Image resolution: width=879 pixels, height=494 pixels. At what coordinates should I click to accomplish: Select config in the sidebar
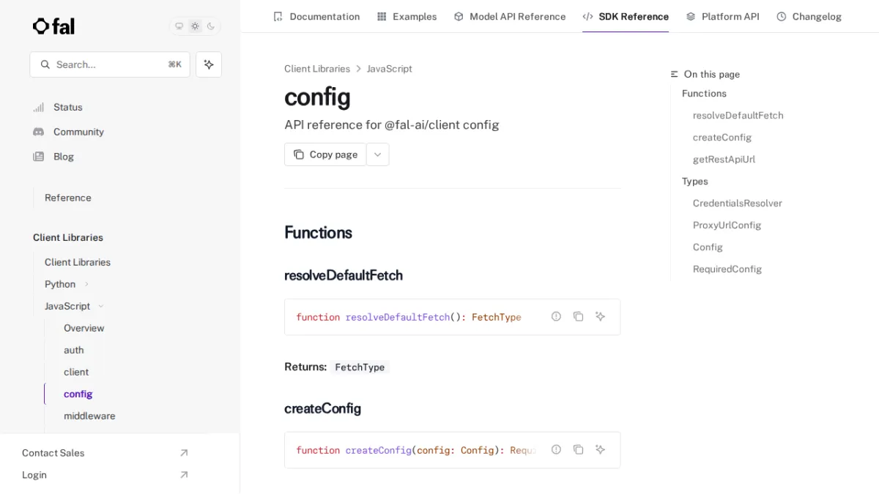78,394
